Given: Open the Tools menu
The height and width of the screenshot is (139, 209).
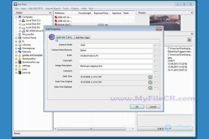Looking at the screenshot, I should pyautogui.click(x=66, y=8).
